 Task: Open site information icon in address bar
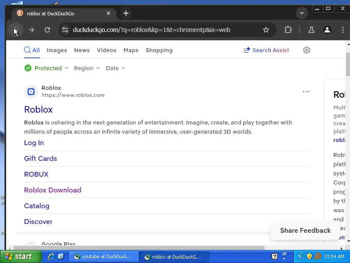[x=65, y=30]
